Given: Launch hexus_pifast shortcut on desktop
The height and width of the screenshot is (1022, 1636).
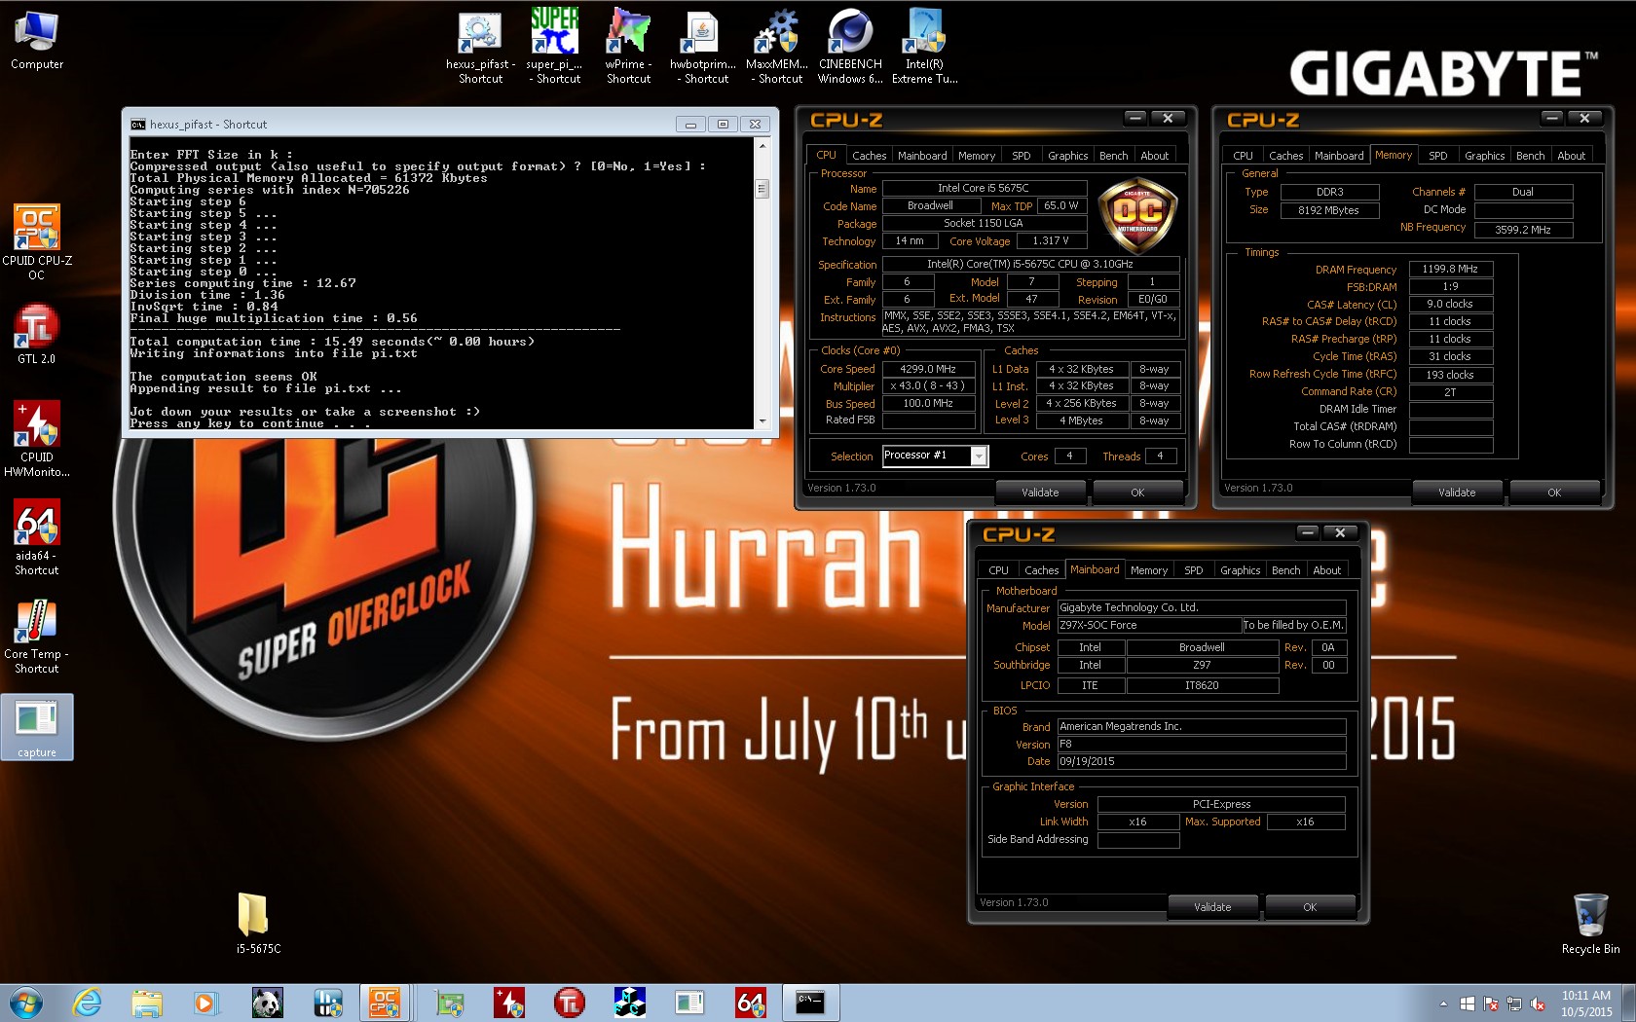Looking at the screenshot, I should point(480,47).
